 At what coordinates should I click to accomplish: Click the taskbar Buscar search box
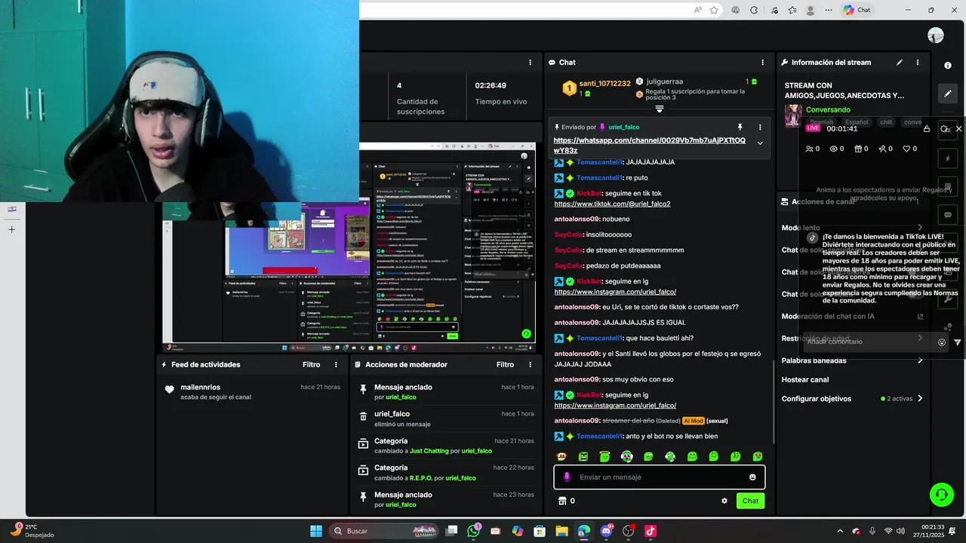coord(385,531)
